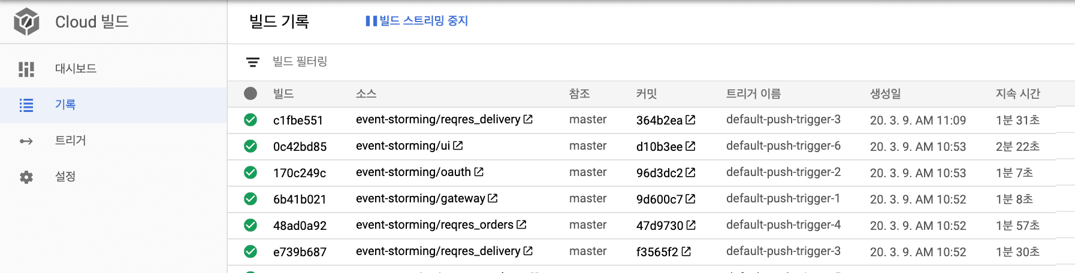
Task: Click the gray status circle column header
Action: coord(250,93)
